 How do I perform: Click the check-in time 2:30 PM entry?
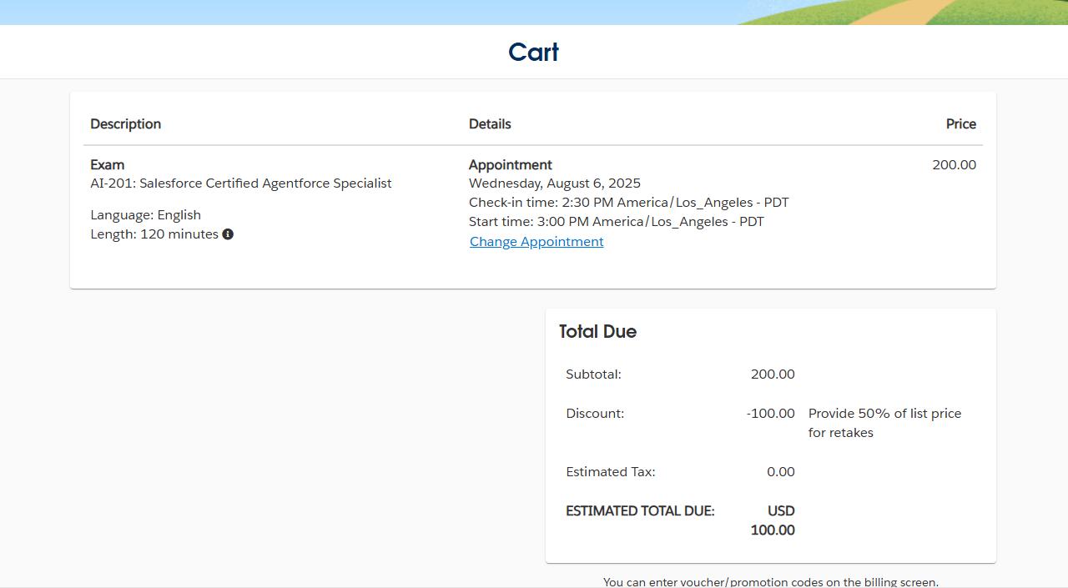click(629, 202)
